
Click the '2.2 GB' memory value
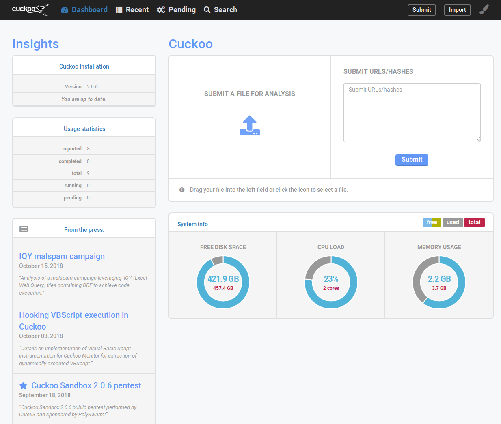[439, 279]
